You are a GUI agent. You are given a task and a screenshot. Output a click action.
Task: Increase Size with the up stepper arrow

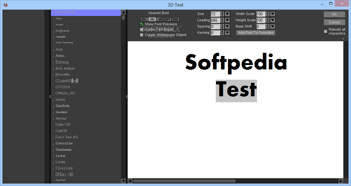[x=222, y=13]
